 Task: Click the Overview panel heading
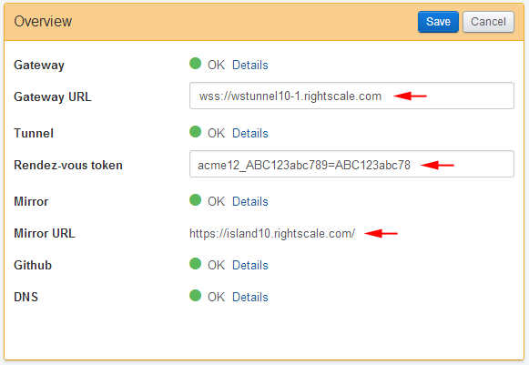click(x=43, y=22)
